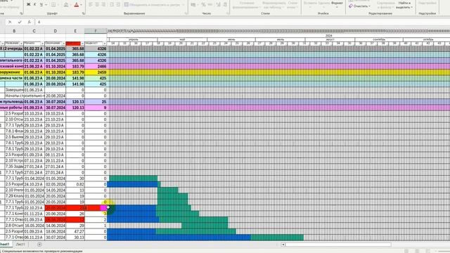This screenshot has width=450, height=253.
Task: Align text left in cell
Action: [x=91, y=5]
